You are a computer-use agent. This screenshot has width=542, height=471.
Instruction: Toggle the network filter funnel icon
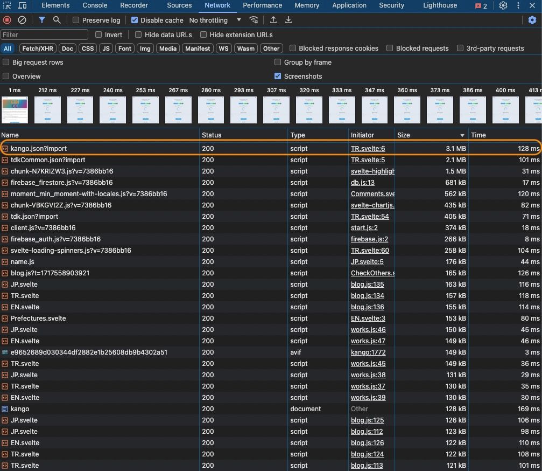42,20
